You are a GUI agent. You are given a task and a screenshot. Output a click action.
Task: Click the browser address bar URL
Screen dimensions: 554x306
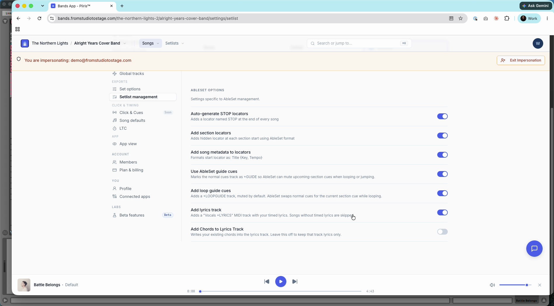pos(148,18)
